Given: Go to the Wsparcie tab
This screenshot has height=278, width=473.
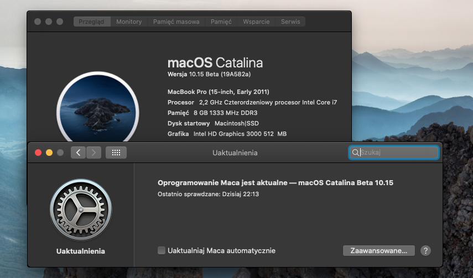Looking at the screenshot, I should 256,22.
